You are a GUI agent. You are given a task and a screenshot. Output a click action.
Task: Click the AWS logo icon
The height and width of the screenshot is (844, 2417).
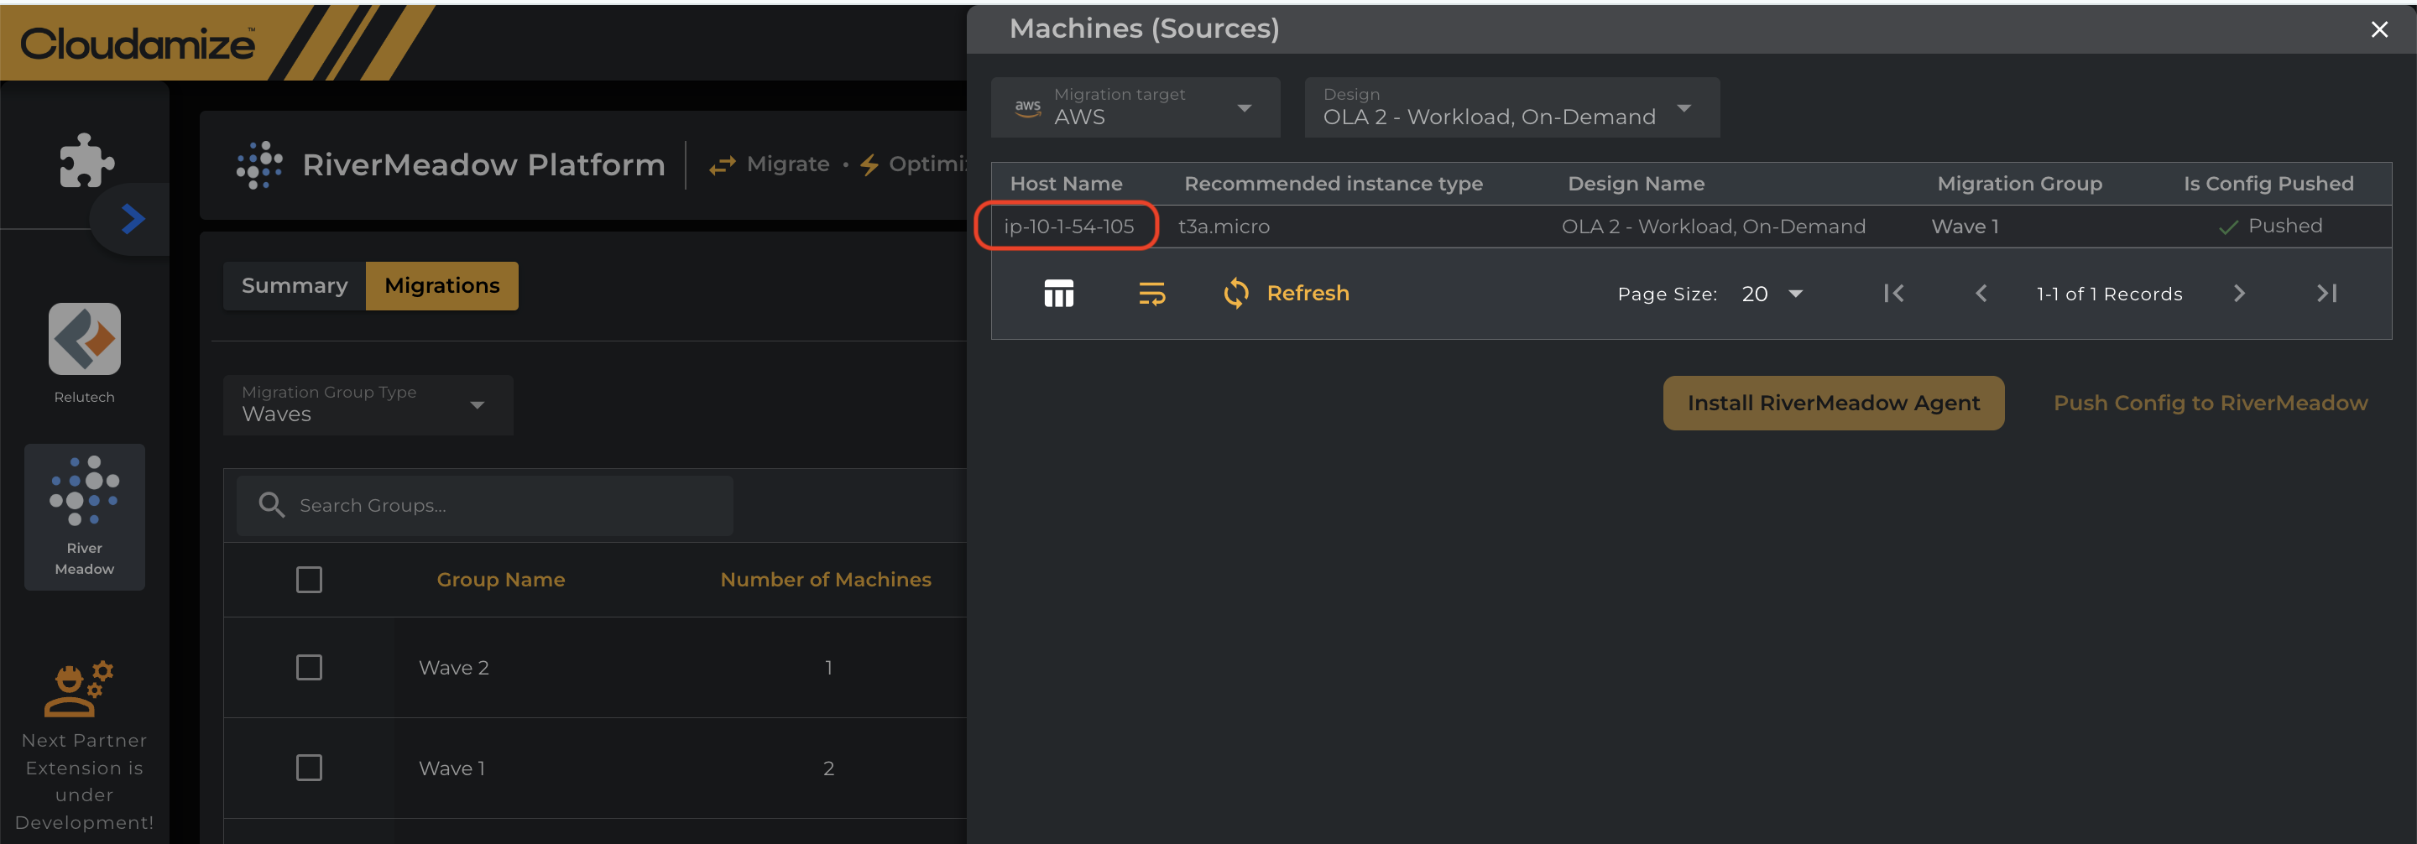tap(1027, 109)
